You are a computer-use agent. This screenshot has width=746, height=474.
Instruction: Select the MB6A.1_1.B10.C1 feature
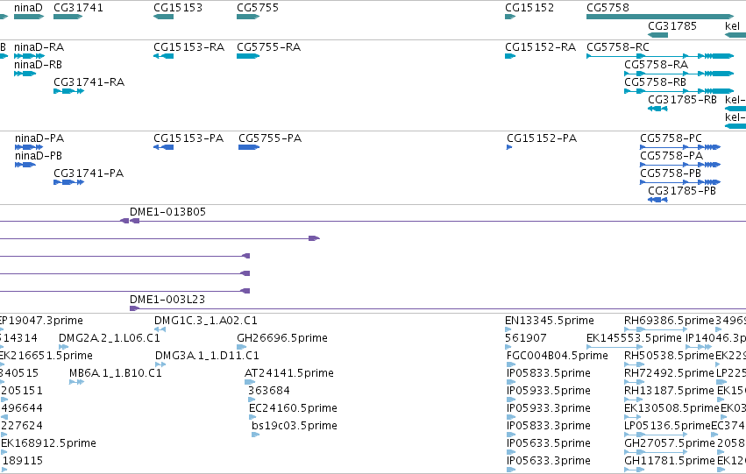[116, 373]
